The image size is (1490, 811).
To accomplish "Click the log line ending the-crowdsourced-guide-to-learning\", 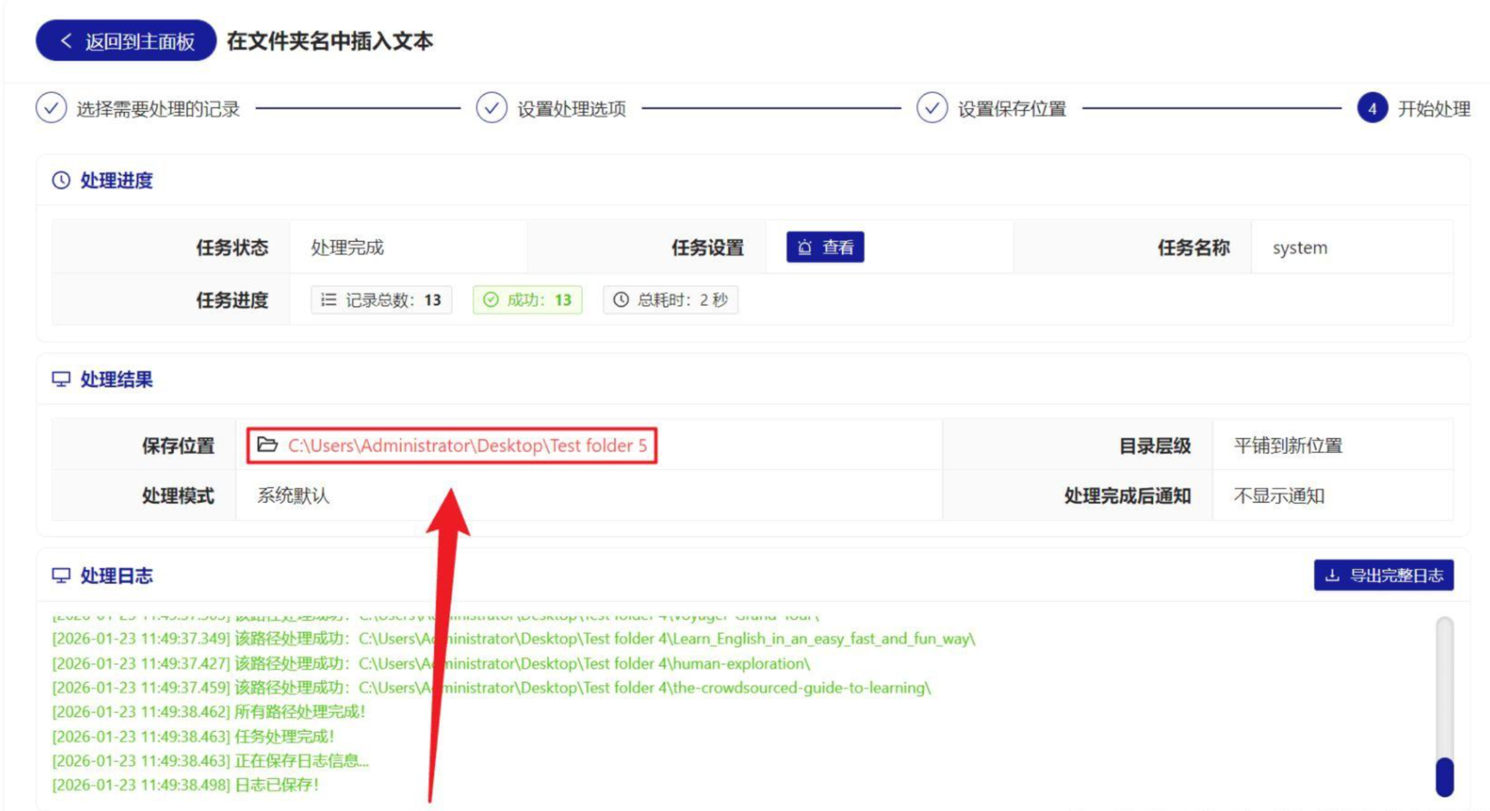I will 491,688.
